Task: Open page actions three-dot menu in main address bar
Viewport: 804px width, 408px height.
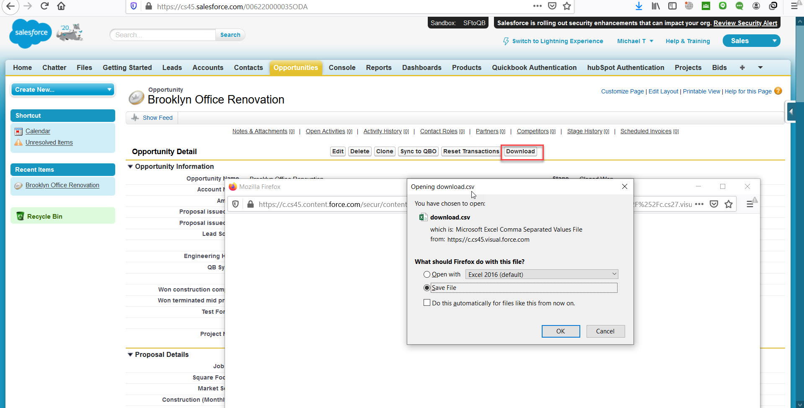Action: (538, 6)
